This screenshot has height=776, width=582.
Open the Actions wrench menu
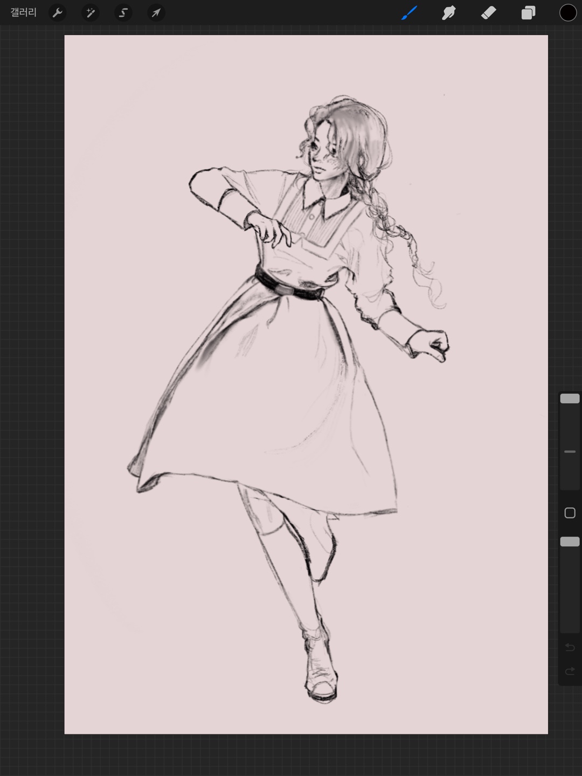(x=58, y=12)
